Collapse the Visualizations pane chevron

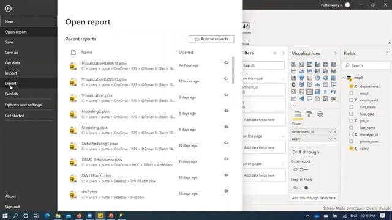click(336, 53)
